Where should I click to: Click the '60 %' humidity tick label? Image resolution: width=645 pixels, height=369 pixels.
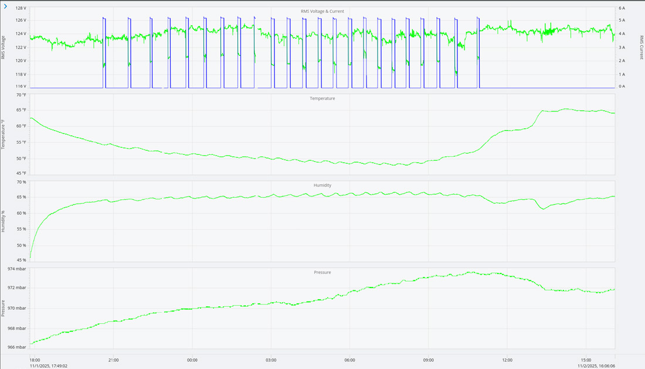click(x=21, y=213)
